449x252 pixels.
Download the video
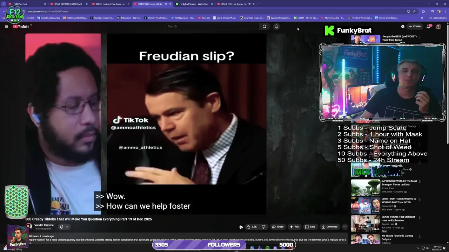tap(329, 227)
